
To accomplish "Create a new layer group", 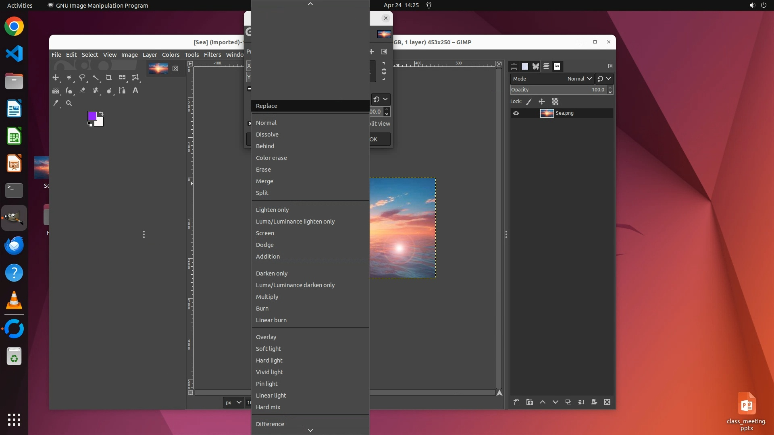I will [x=530, y=402].
